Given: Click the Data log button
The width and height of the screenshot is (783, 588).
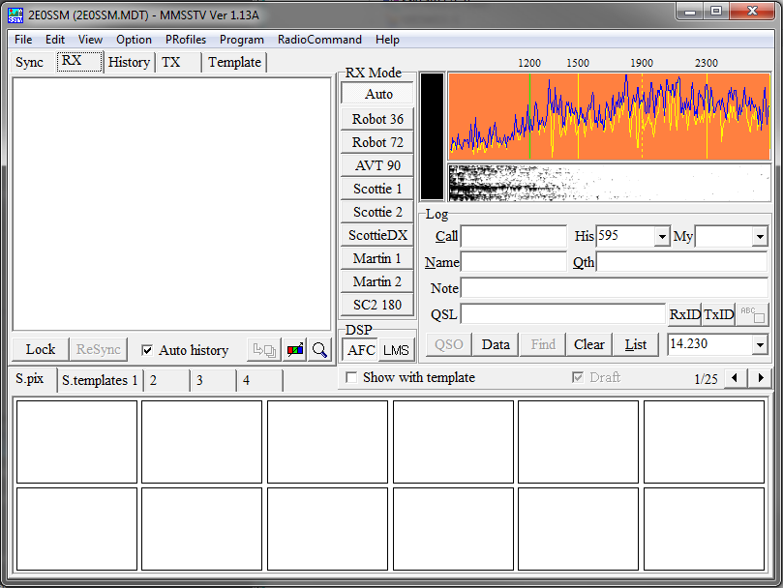Looking at the screenshot, I should pos(496,344).
